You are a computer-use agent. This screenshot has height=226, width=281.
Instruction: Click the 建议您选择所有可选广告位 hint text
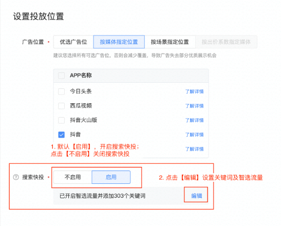135,55
